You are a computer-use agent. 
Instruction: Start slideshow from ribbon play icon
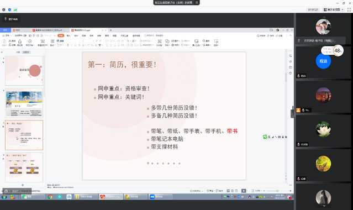[30, 41]
